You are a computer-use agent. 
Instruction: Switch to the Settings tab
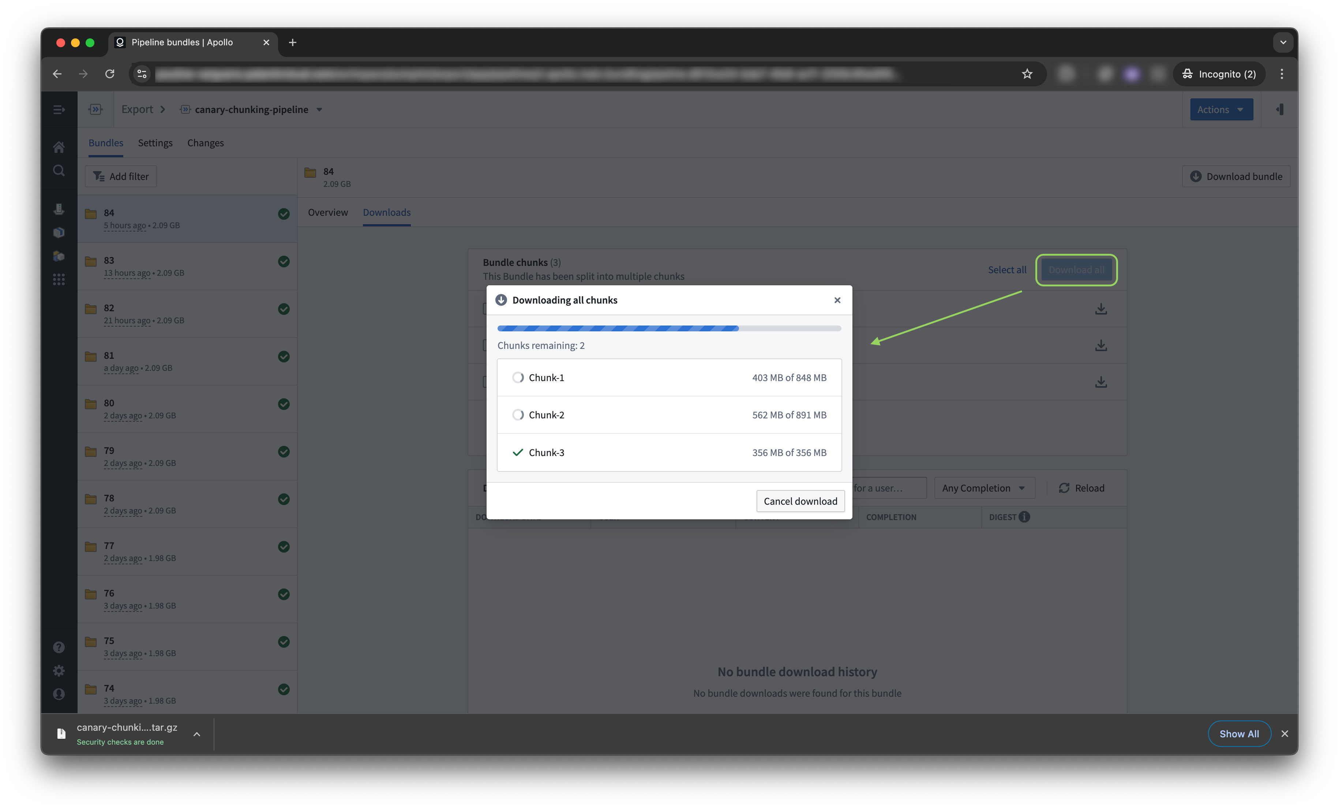(x=155, y=143)
